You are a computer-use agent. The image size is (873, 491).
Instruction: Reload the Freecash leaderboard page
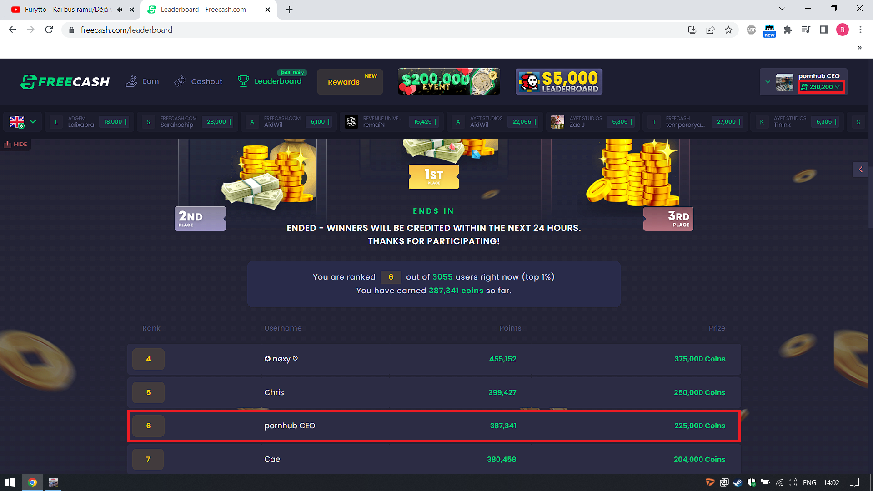(49, 30)
